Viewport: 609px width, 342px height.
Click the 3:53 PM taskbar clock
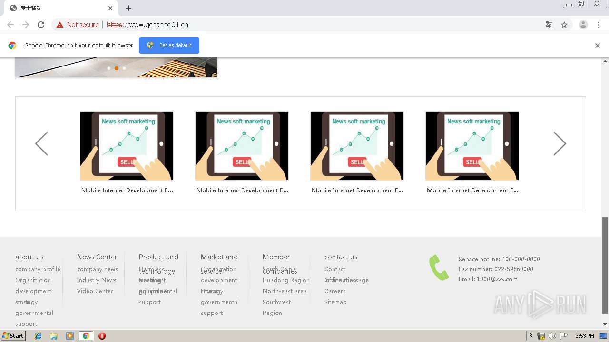tap(584, 336)
